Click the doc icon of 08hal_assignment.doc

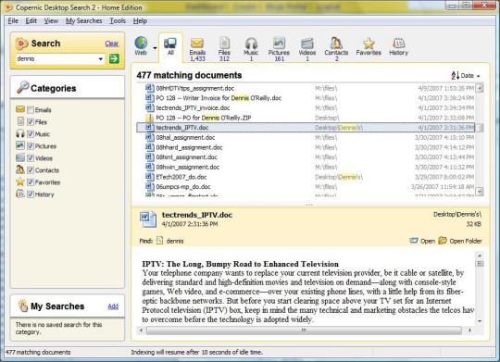[150, 137]
